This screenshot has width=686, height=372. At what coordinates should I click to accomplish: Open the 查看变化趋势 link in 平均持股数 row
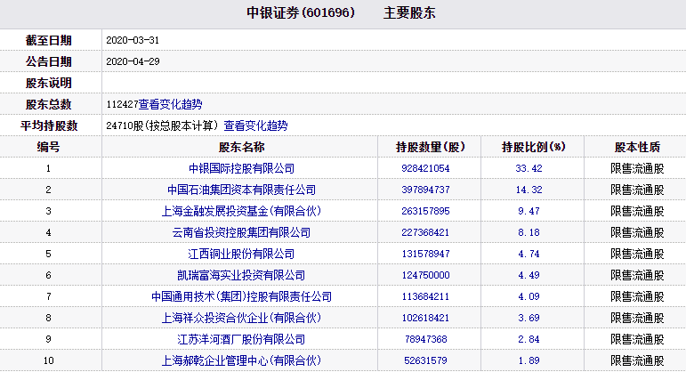256,125
